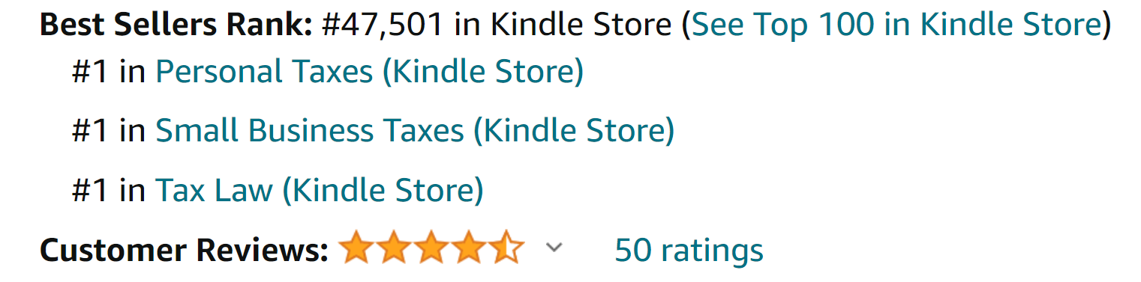Click the third orange star

point(431,248)
